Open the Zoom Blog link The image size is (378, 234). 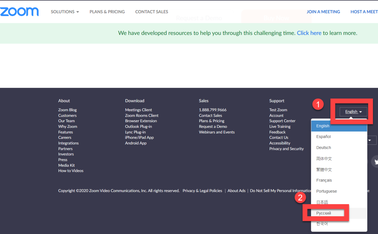67,110
